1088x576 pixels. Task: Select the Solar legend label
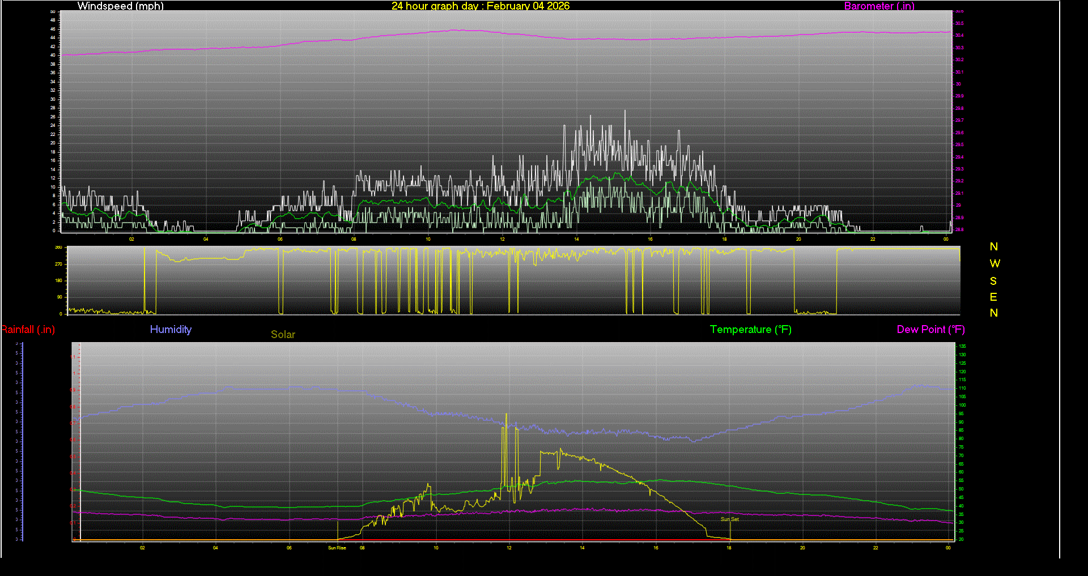pos(283,335)
